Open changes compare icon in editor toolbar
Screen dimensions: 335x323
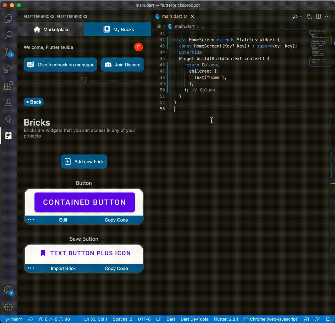(x=309, y=17)
